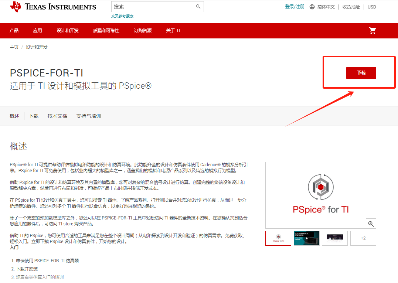Image resolution: width=398 pixels, height=283 pixels.
Task: Click the red 下载 button
Action: (361, 73)
